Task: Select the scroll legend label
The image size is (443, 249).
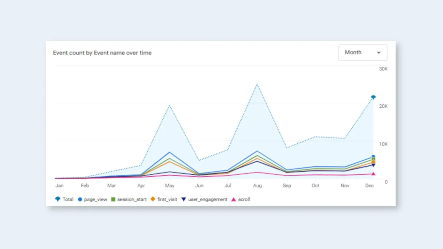Action: coord(244,199)
